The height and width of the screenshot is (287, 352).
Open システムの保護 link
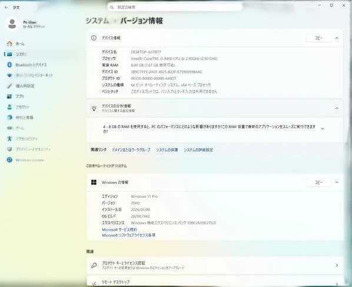(167, 150)
